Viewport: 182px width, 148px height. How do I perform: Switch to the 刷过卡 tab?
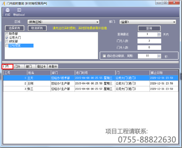[x=41, y=67]
